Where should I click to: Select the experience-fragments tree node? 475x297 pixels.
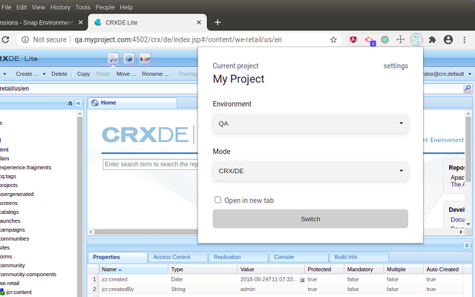25,167
